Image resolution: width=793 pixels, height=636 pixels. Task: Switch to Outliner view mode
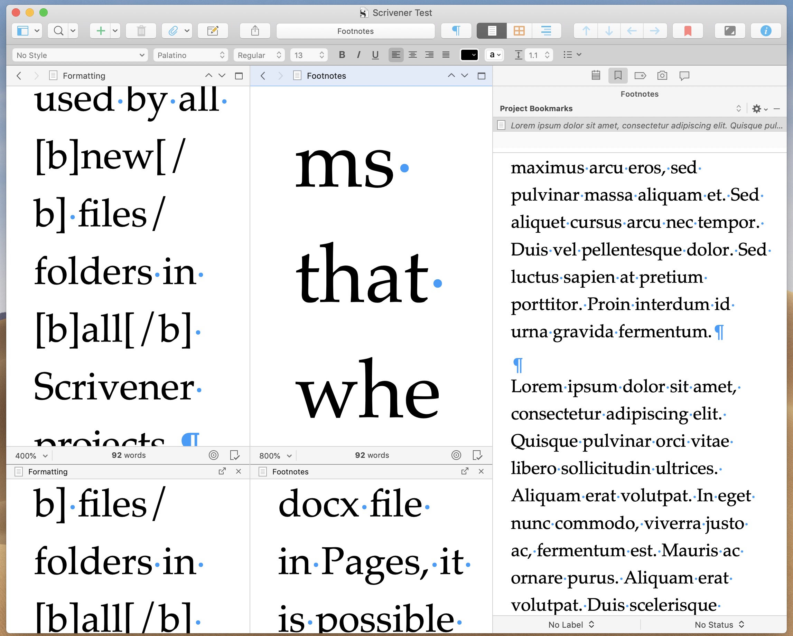point(546,31)
